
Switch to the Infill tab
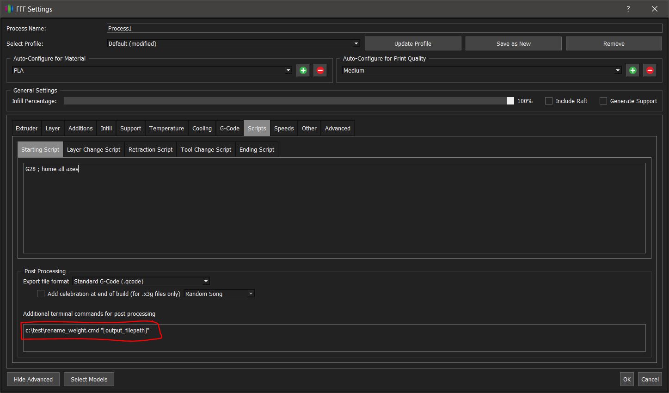[106, 128]
